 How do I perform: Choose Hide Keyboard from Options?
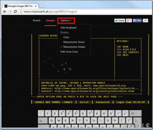point(68,28)
